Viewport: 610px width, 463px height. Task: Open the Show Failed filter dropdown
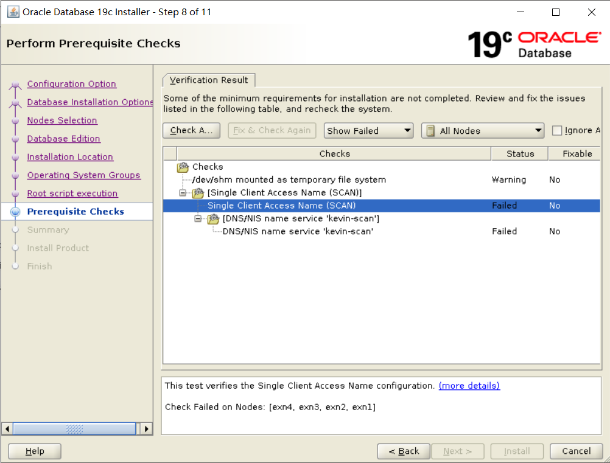(368, 131)
